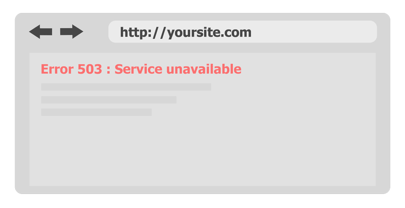Click the word 'unavailable' in heading
Viewport: 405px width, 208px height.
coord(204,69)
